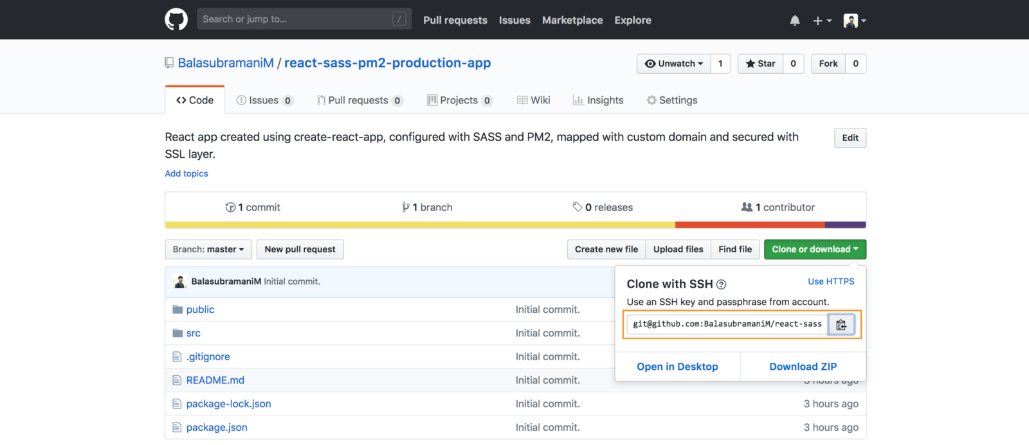This screenshot has width=1029, height=445.
Task: Switch to the Insights tab
Action: tap(598, 100)
